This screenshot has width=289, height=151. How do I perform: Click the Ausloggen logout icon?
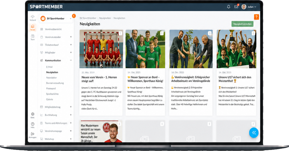point(33,135)
